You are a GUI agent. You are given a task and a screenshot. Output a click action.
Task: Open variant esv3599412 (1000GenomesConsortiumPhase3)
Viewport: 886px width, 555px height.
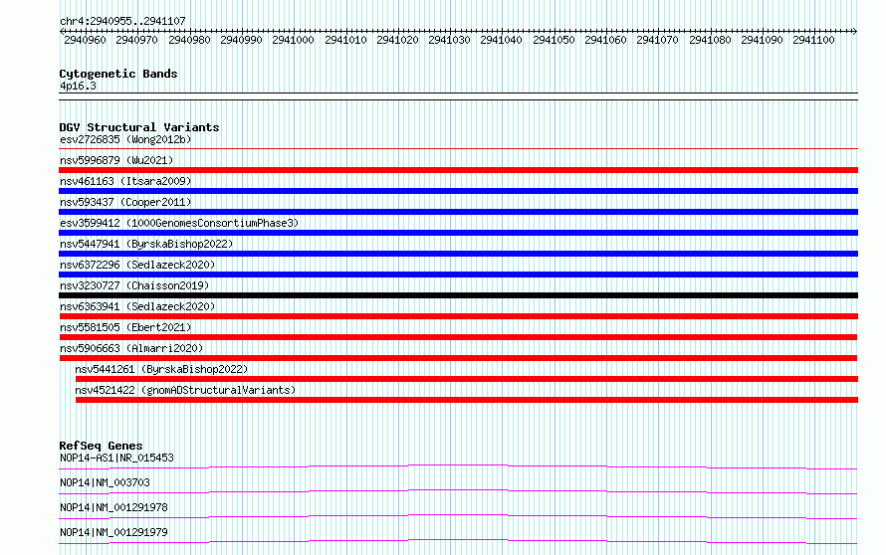tap(179, 223)
